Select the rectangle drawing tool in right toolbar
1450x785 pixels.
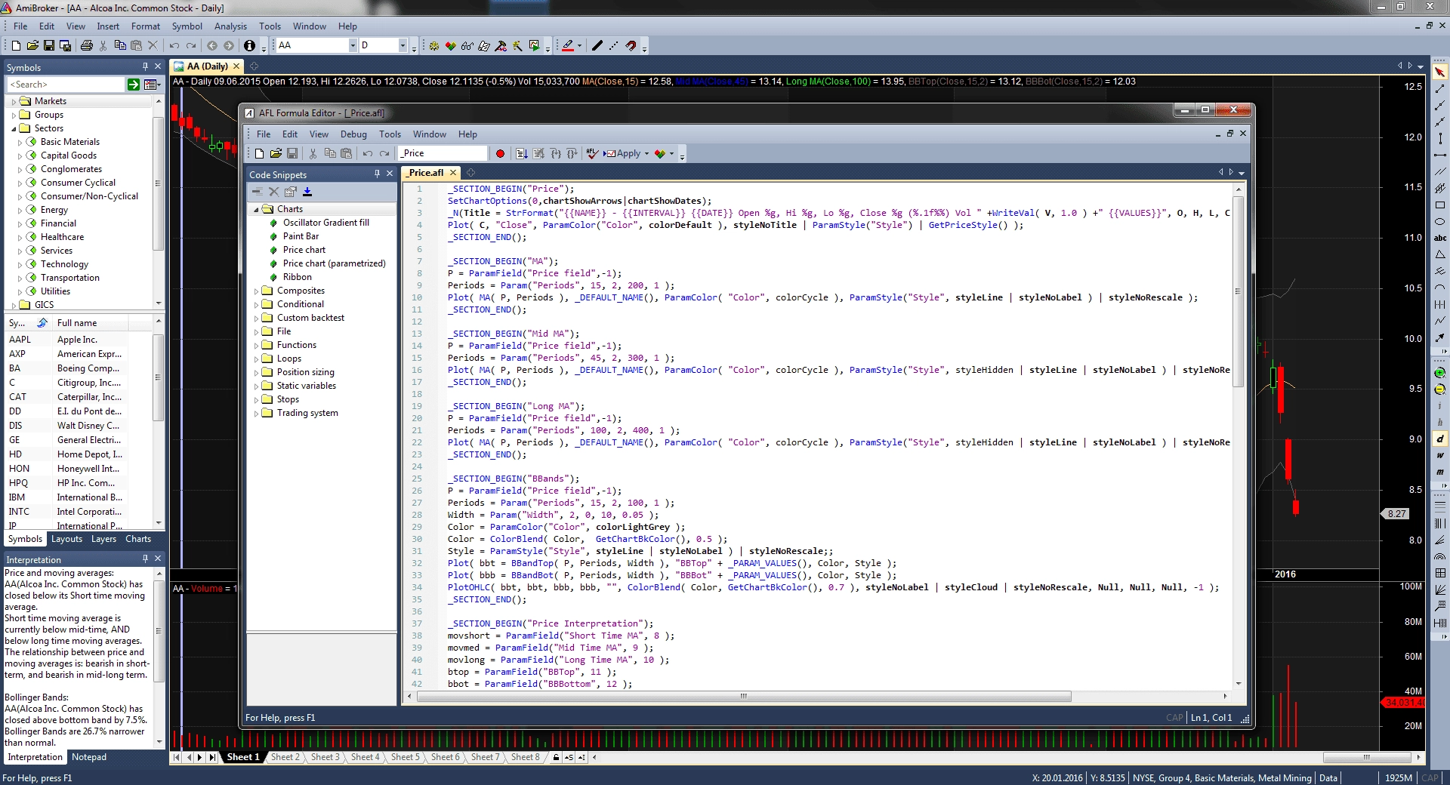(1440, 205)
